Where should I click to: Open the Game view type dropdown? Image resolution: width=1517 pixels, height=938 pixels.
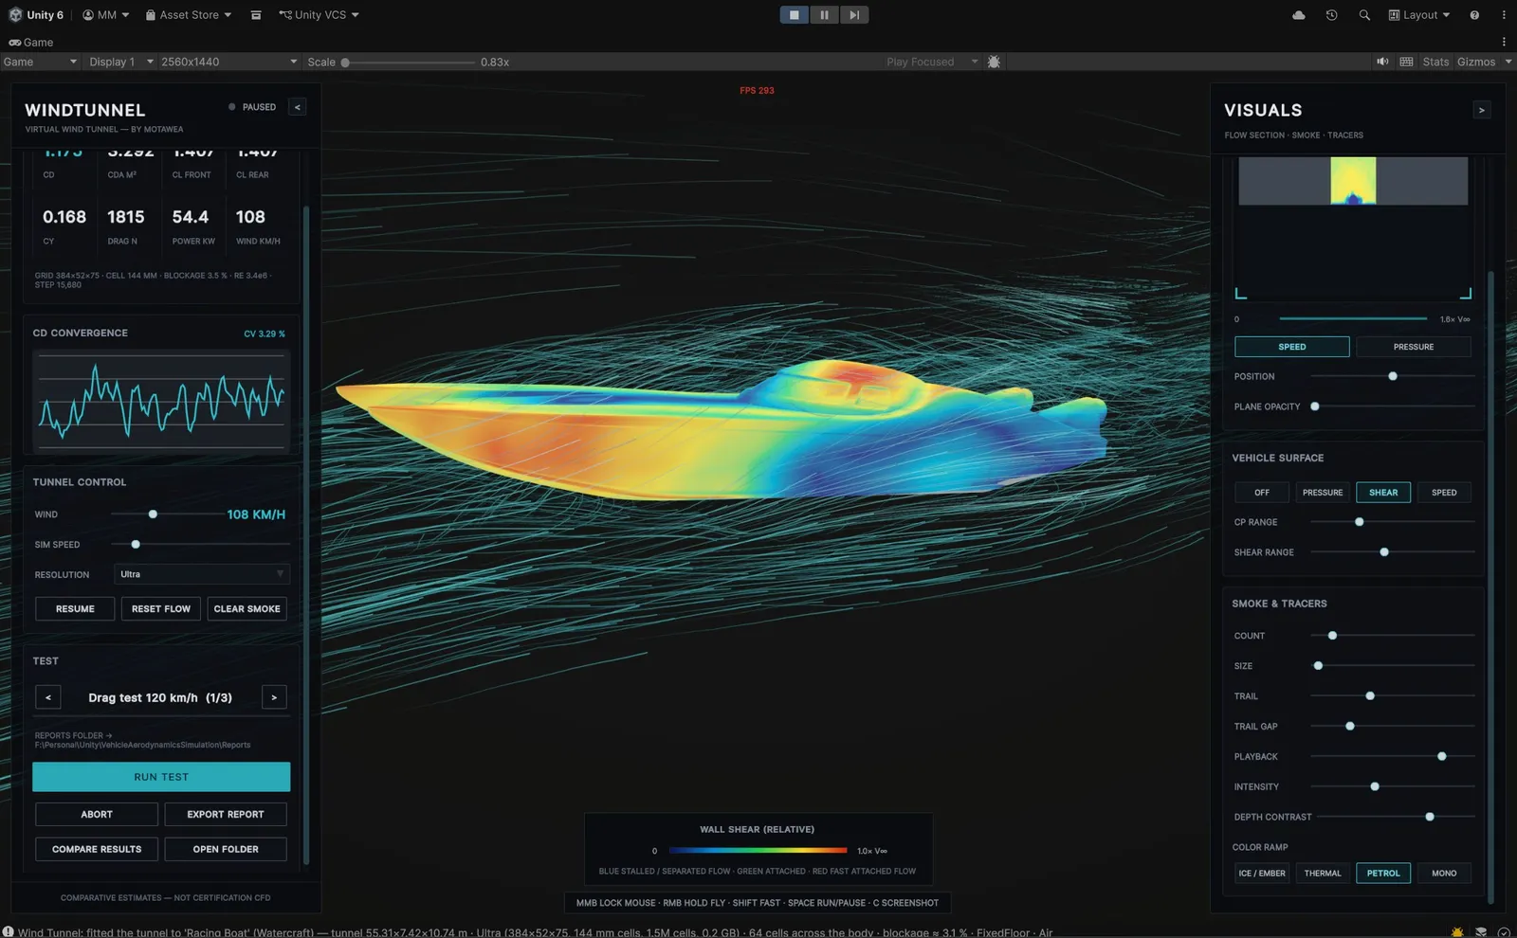click(40, 62)
